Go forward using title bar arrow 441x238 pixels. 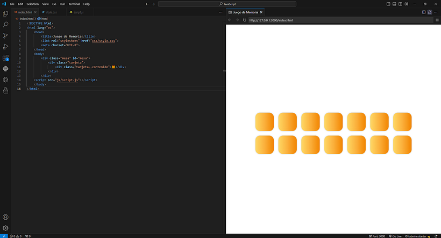pos(153,4)
